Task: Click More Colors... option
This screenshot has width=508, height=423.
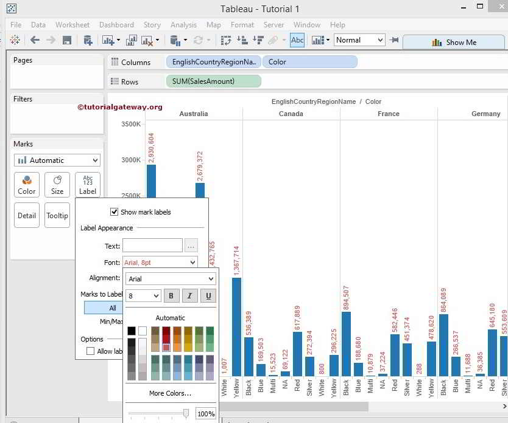Action: pos(170,393)
